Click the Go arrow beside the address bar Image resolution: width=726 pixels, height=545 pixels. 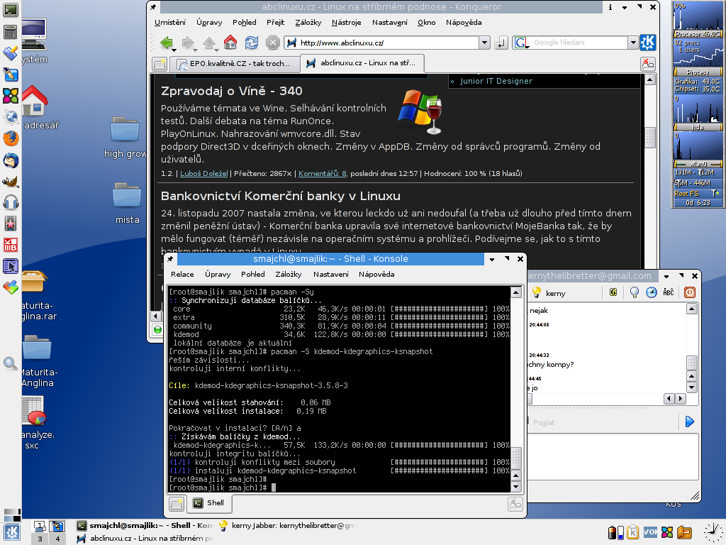point(500,43)
